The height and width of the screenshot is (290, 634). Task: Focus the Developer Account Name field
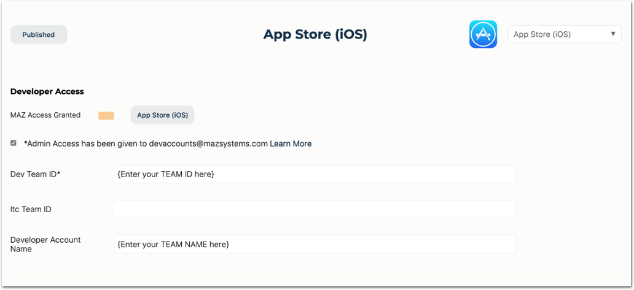[315, 245]
